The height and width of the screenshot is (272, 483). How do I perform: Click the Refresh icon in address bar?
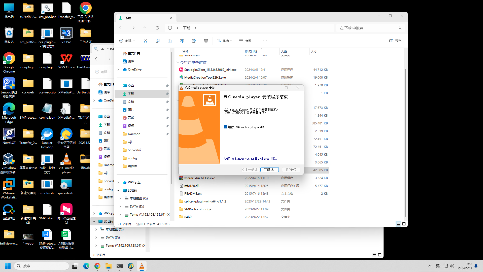pos(157,28)
